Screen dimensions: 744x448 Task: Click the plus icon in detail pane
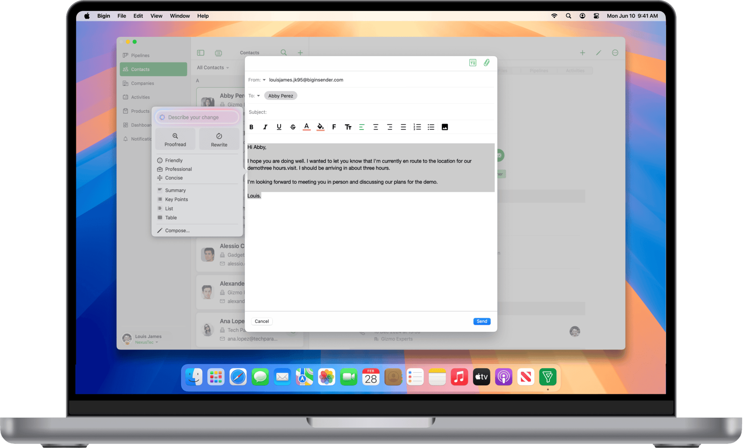583,53
